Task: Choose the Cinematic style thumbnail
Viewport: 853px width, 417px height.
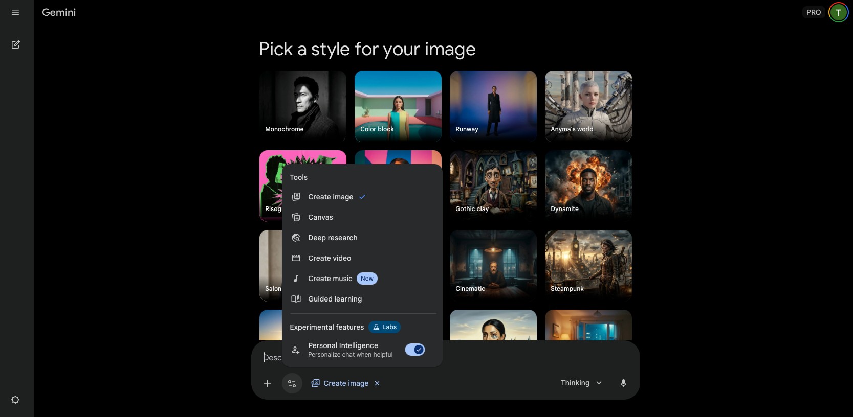Action: pos(493,266)
